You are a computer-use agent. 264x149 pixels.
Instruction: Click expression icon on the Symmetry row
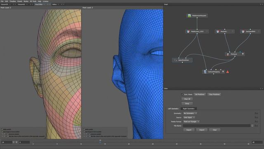(x=256, y=113)
